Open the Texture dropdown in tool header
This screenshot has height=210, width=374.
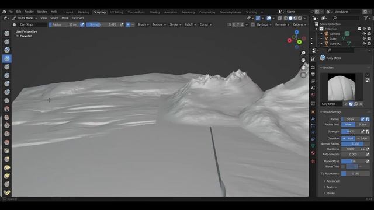(159, 24)
